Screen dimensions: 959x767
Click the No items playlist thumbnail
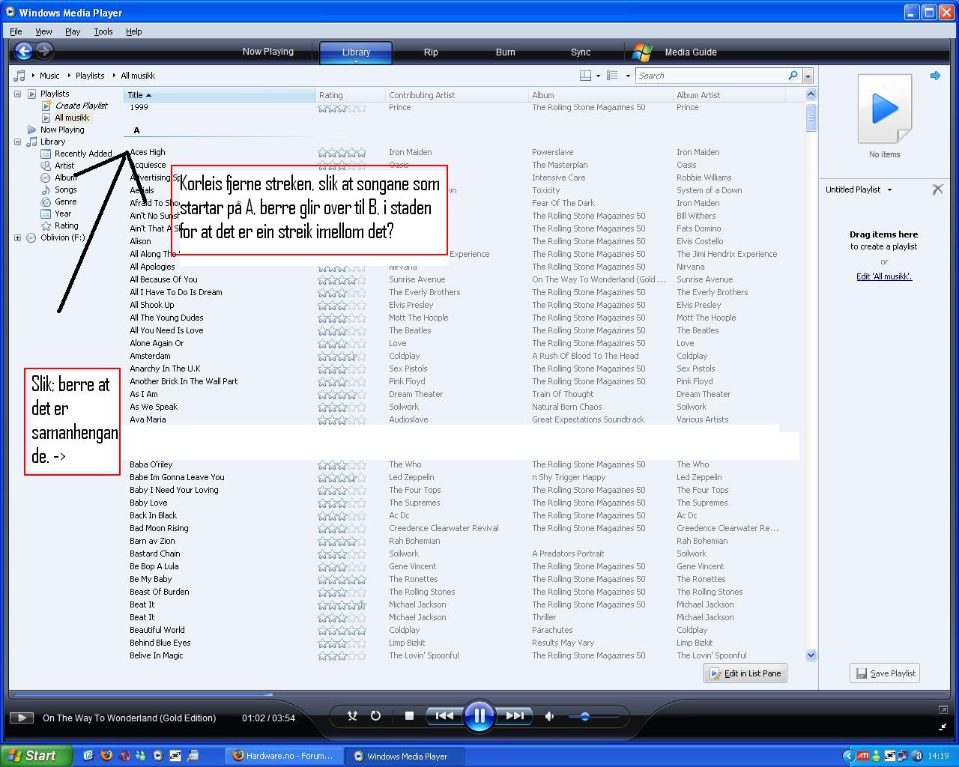click(885, 109)
